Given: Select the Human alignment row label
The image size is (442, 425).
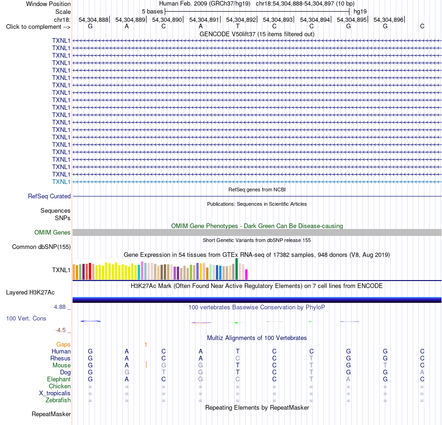Looking at the screenshot, I should coord(61,351).
